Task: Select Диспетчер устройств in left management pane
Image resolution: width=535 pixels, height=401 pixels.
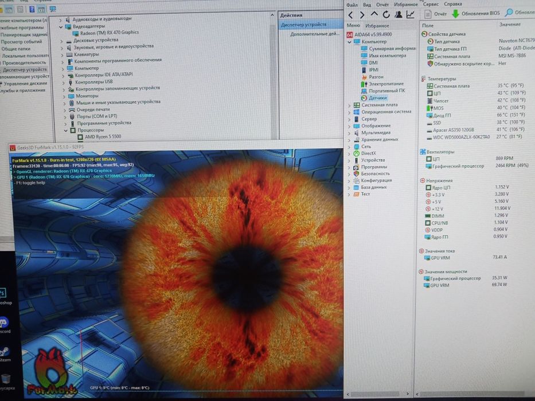Action: click(x=25, y=69)
